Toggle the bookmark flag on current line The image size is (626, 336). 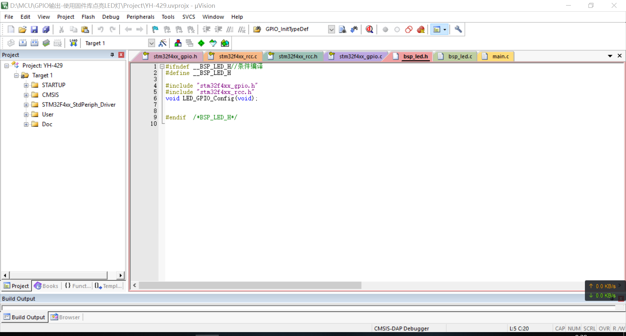[155, 29]
